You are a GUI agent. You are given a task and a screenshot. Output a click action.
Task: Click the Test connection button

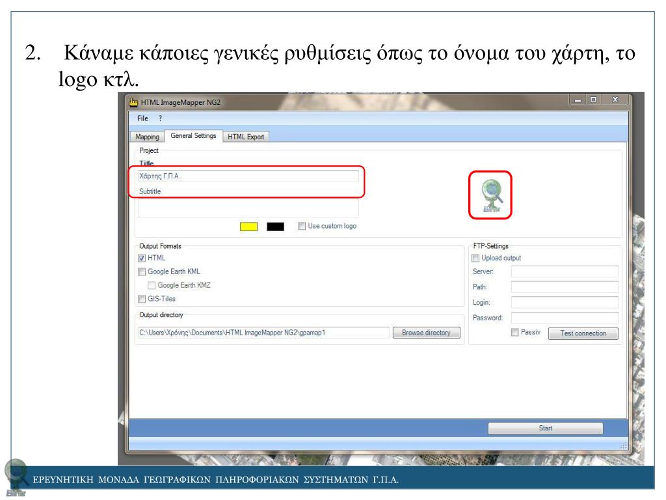583,333
